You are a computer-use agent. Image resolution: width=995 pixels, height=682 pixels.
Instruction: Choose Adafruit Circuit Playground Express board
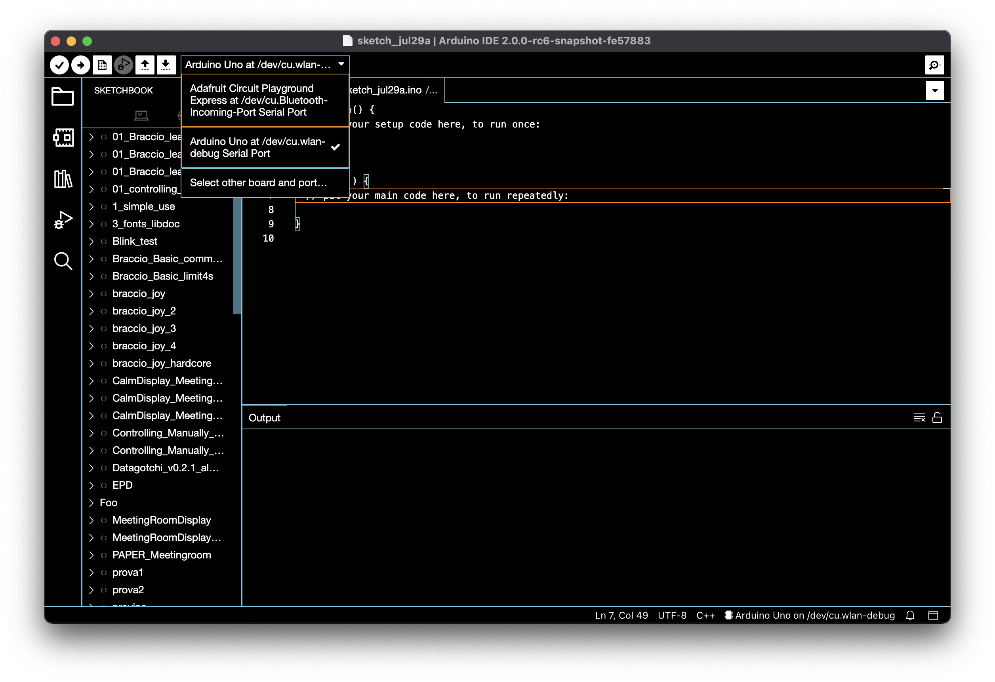click(x=265, y=100)
